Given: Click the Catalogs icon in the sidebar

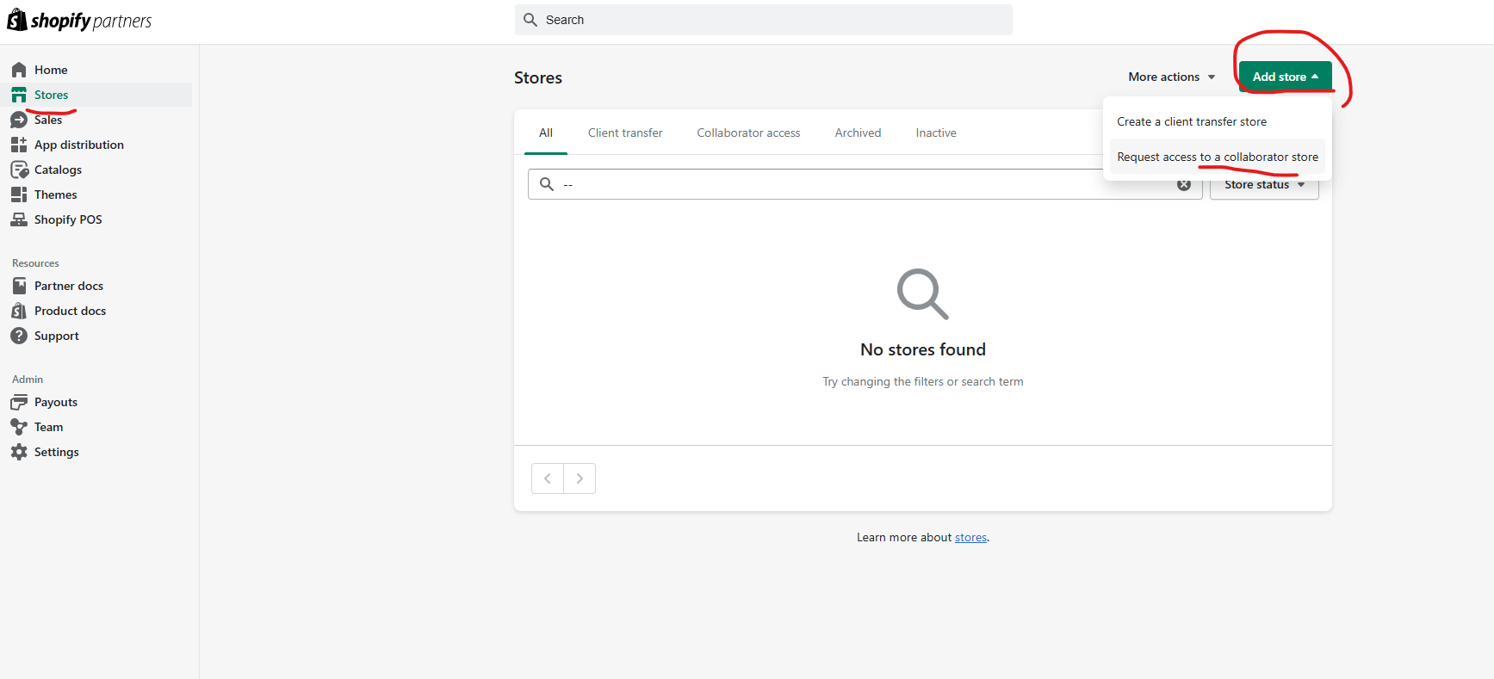Looking at the screenshot, I should [19, 170].
